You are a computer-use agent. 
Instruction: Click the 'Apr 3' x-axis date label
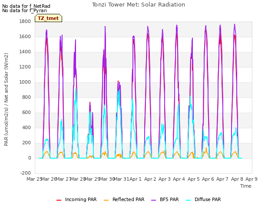pyautogui.click(x=165, y=179)
